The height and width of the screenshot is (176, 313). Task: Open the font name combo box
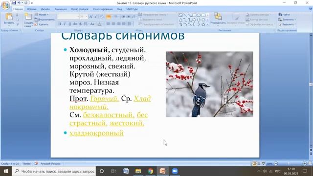68,17
